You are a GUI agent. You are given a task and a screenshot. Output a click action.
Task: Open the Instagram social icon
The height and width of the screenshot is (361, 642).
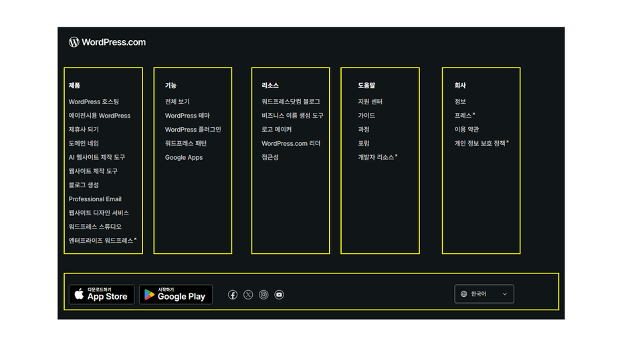point(263,295)
